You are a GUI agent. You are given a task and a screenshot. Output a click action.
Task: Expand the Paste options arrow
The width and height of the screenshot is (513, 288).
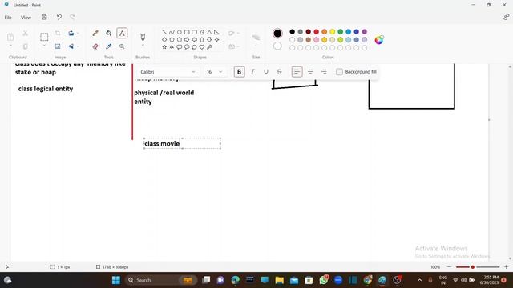pyautogui.click(x=10, y=46)
